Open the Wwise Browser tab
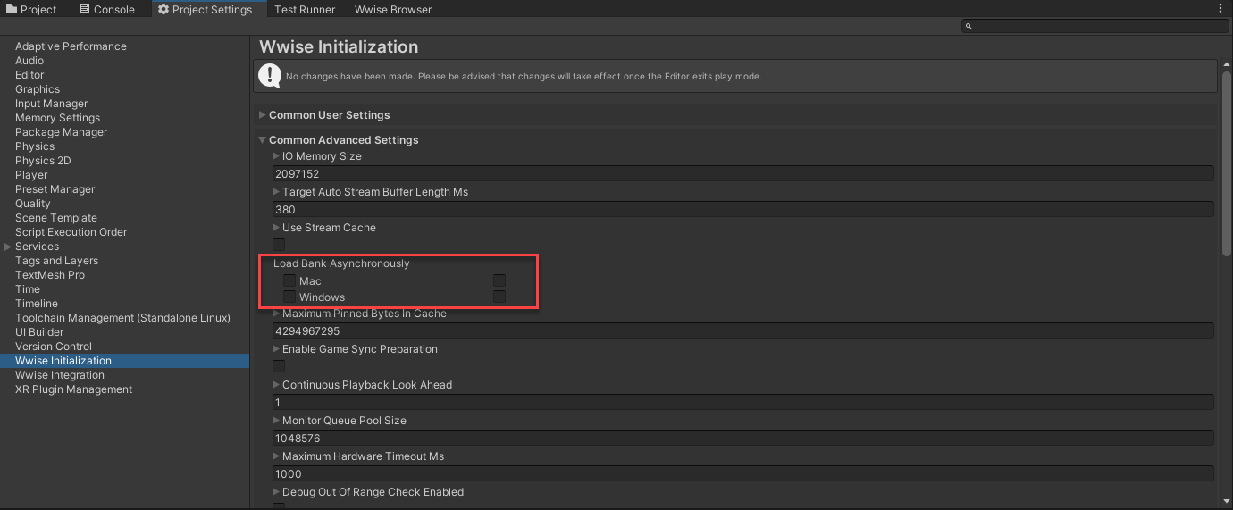1233x510 pixels. (392, 9)
